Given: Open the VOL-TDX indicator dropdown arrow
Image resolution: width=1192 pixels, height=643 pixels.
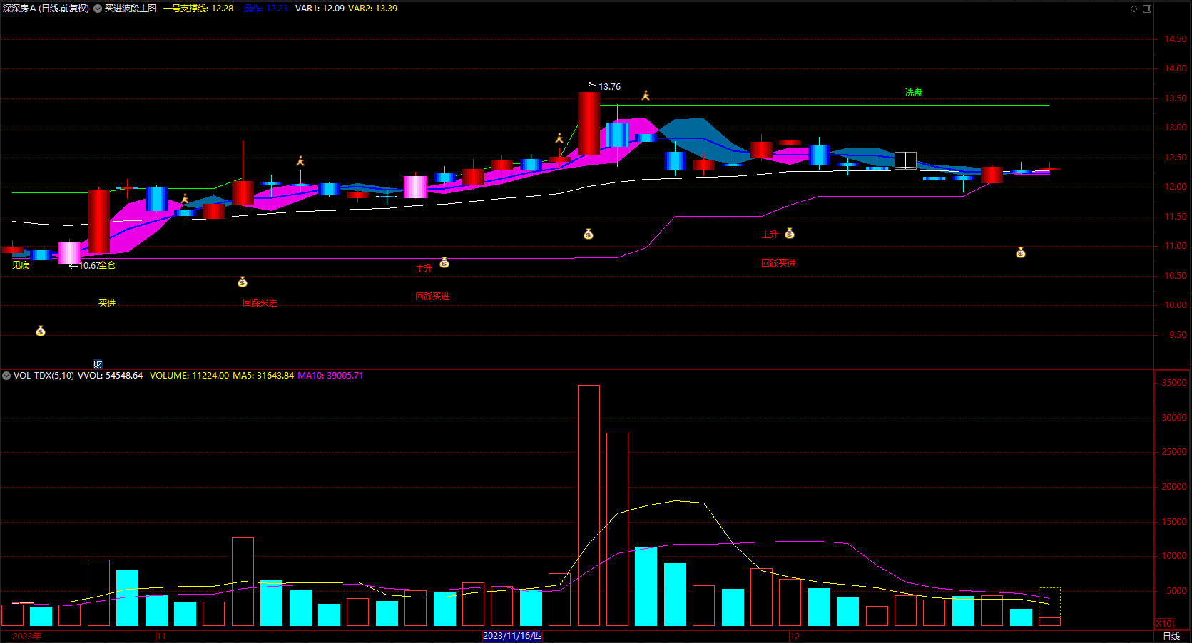Looking at the screenshot, I should (6, 376).
